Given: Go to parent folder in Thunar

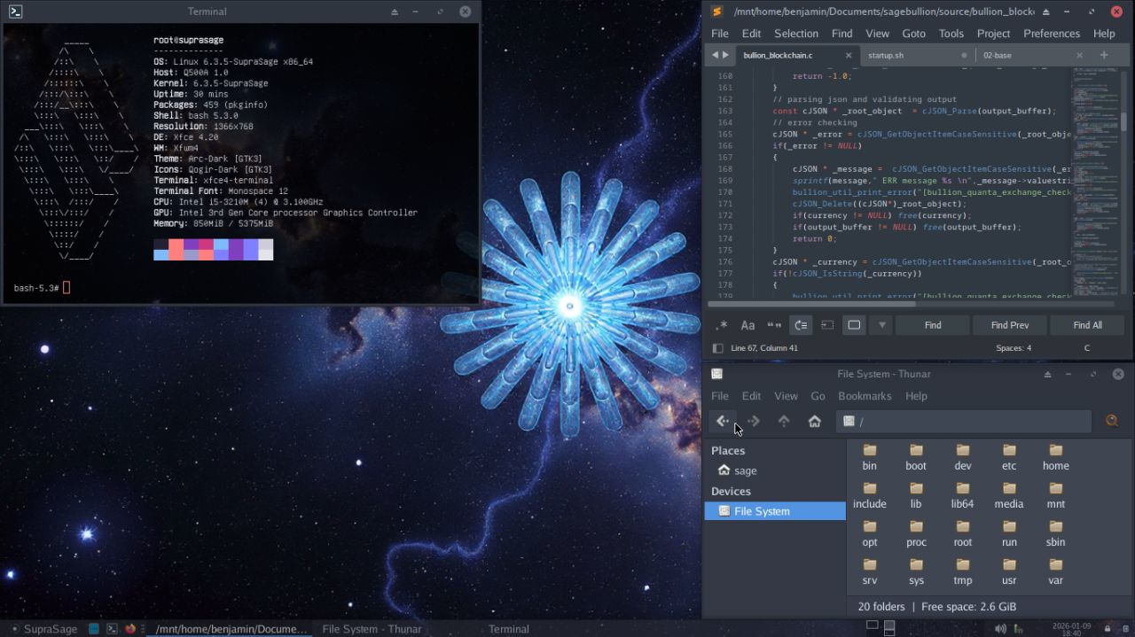Looking at the screenshot, I should [784, 422].
